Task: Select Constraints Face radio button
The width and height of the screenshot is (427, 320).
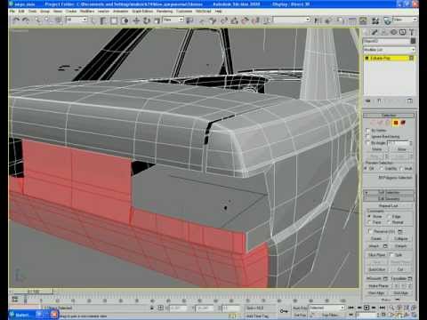Action: click(369, 222)
